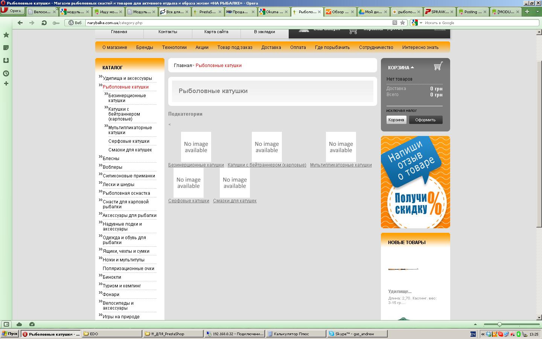Image resolution: width=542 pixels, height=339 pixels.
Task: Click 'Главная' in the breadcrumb
Action: pyautogui.click(x=183, y=66)
